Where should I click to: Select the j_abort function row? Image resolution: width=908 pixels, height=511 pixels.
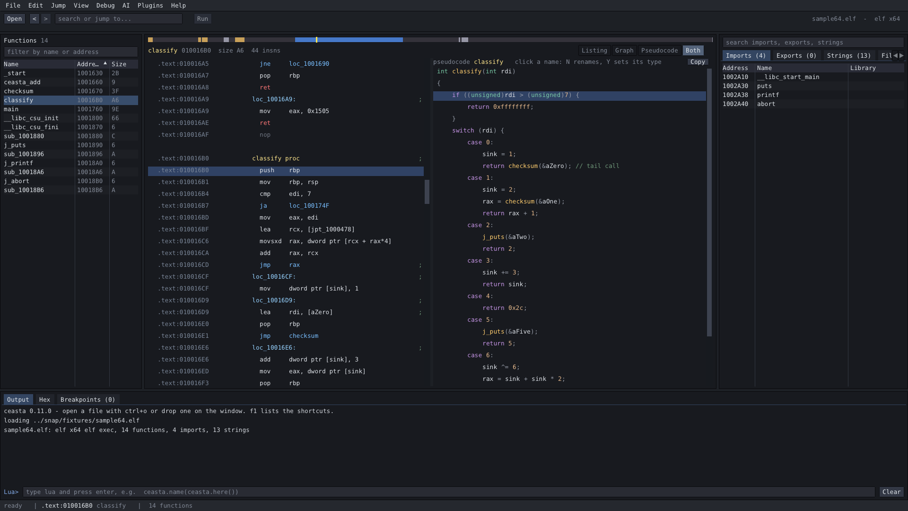click(71, 181)
